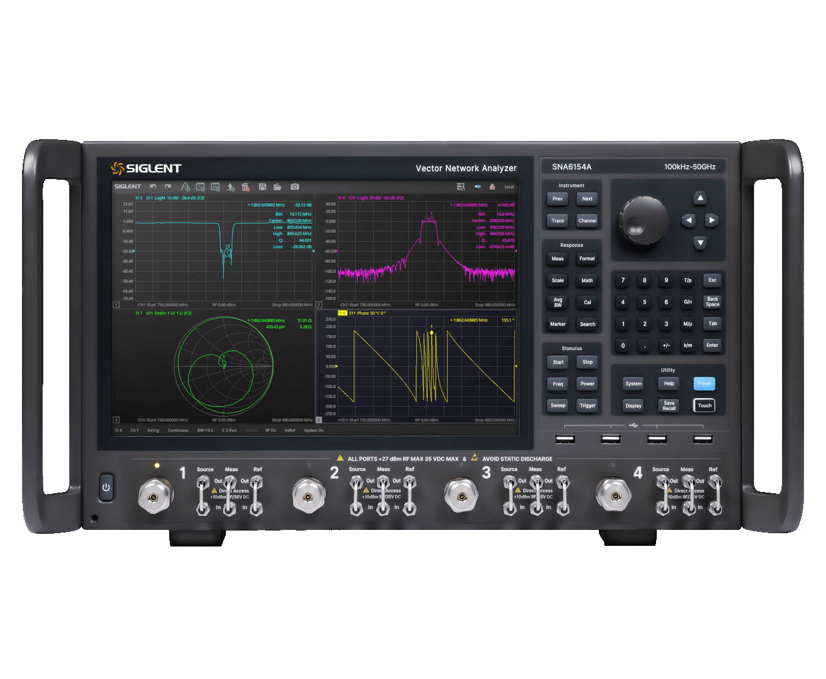The height and width of the screenshot is (679, 826).
Task: Click the Stop stimulus button
Action: pyautogui.click(x=587, y=363)
